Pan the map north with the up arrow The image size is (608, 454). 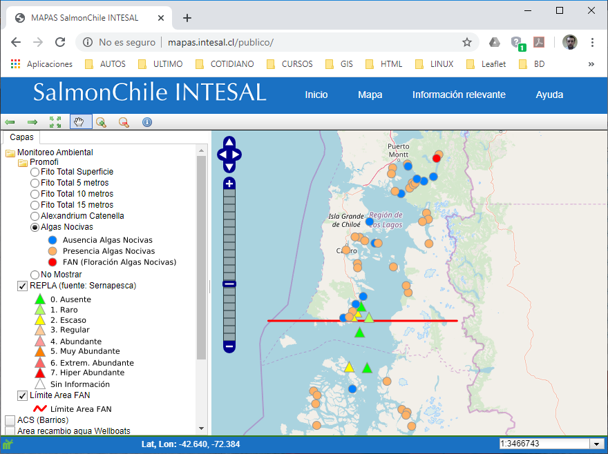click(x=229, y=141)
